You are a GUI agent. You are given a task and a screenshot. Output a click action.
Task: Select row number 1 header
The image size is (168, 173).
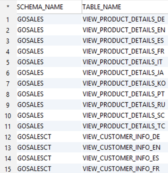point(8,19)
